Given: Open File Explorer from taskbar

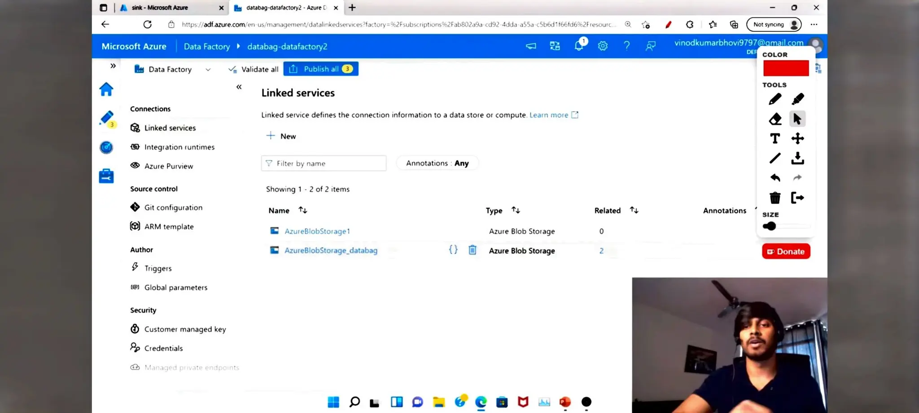Looking at the screenshot, I should coord(439,402).
